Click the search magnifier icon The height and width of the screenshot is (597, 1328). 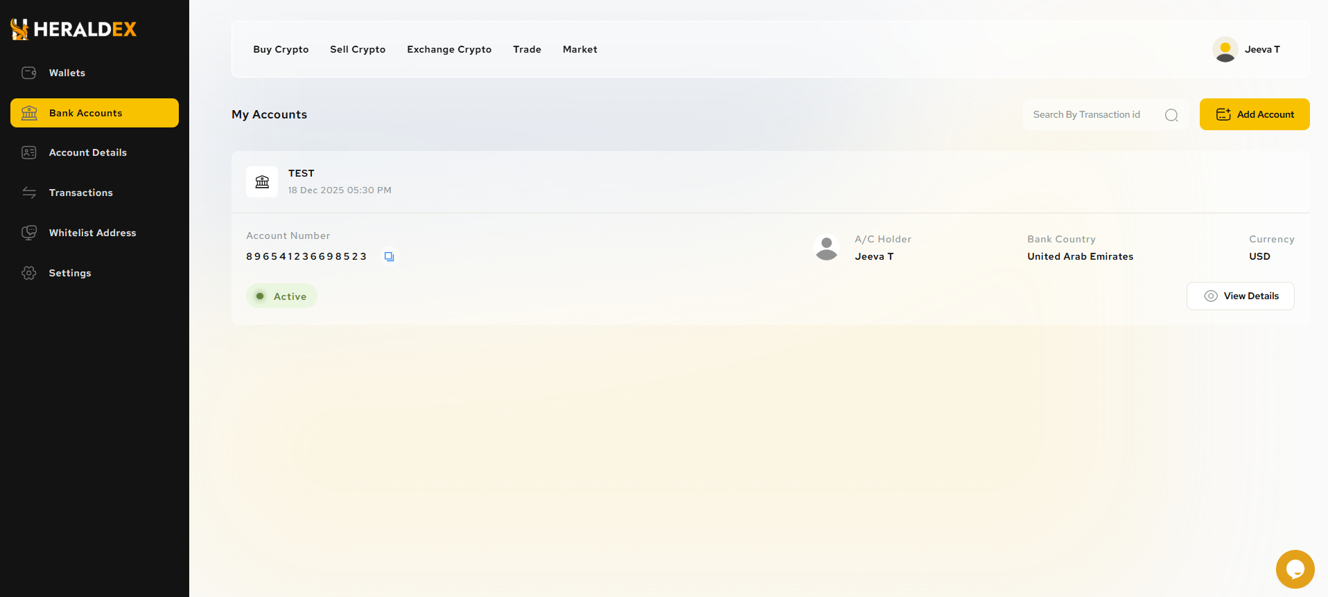1171,115
